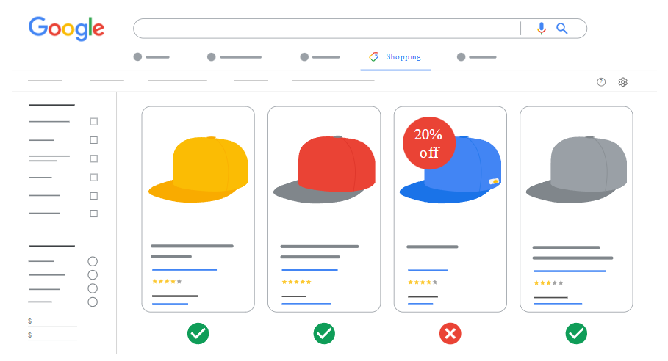Click the microphone voice search icon
Viewport: 668px width, 361px height.
pos(541,29)
